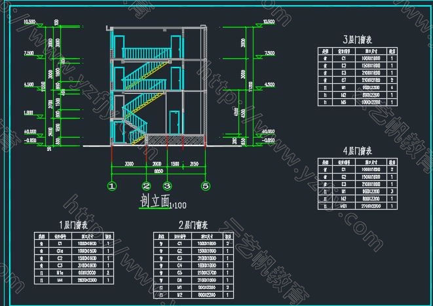Click the 剖立面 section drawing title
Viewport: 433px width, 306px height.
point(154,202)
